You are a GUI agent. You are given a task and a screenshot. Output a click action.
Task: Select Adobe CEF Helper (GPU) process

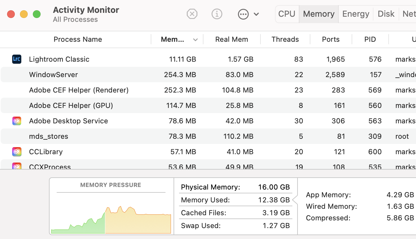pyautogui.click(x=71, y=105)
